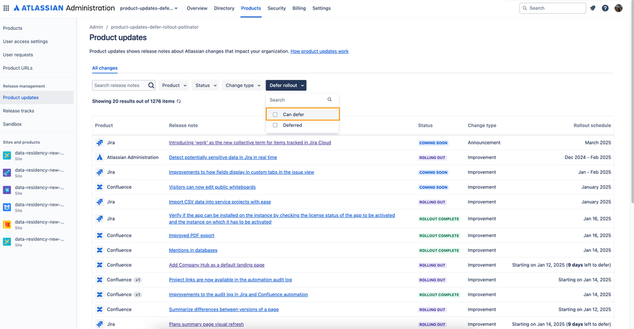Screen dimensions: 634x329
Task: Go to the Settings tab
Action: (x=321, y=8)
